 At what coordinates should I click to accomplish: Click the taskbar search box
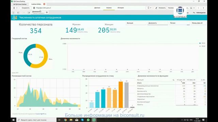(36, 120)
